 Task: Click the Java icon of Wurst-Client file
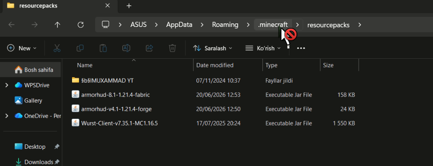76,123
